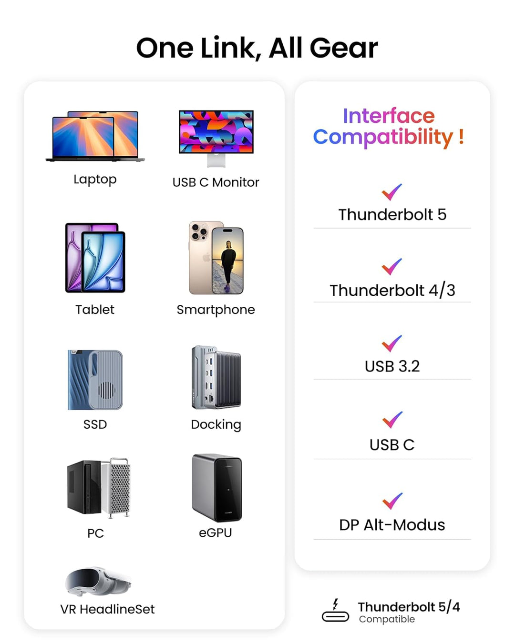Image resolution: width=515 pixels, height=643 pixels.
Task: Click the checkmark above USB C
Action: (x=392, y=420)
